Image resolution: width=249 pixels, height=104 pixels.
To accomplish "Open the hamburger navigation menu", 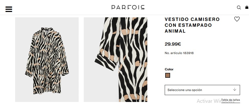I will [x=9, y=9].
